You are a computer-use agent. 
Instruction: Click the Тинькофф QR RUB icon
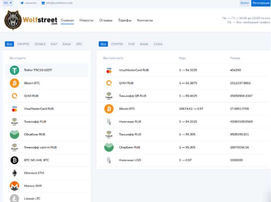coord(109,96)
